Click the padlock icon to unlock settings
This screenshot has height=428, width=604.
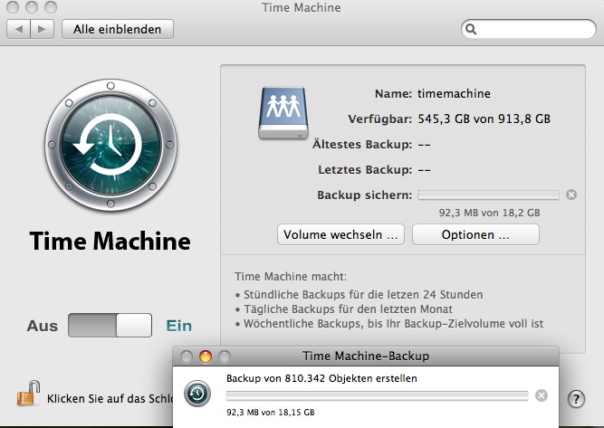[29, 395]
